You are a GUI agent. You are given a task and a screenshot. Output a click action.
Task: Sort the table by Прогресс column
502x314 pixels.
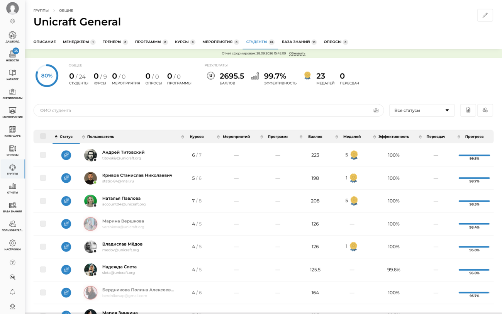coord(474,137)
